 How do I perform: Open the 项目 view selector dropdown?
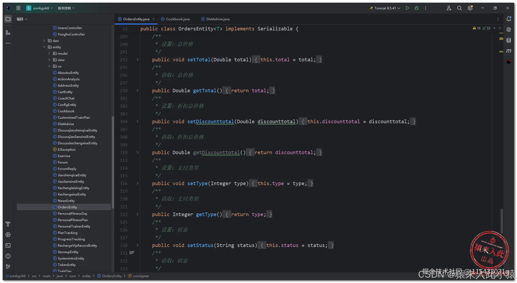coord(22,19)
